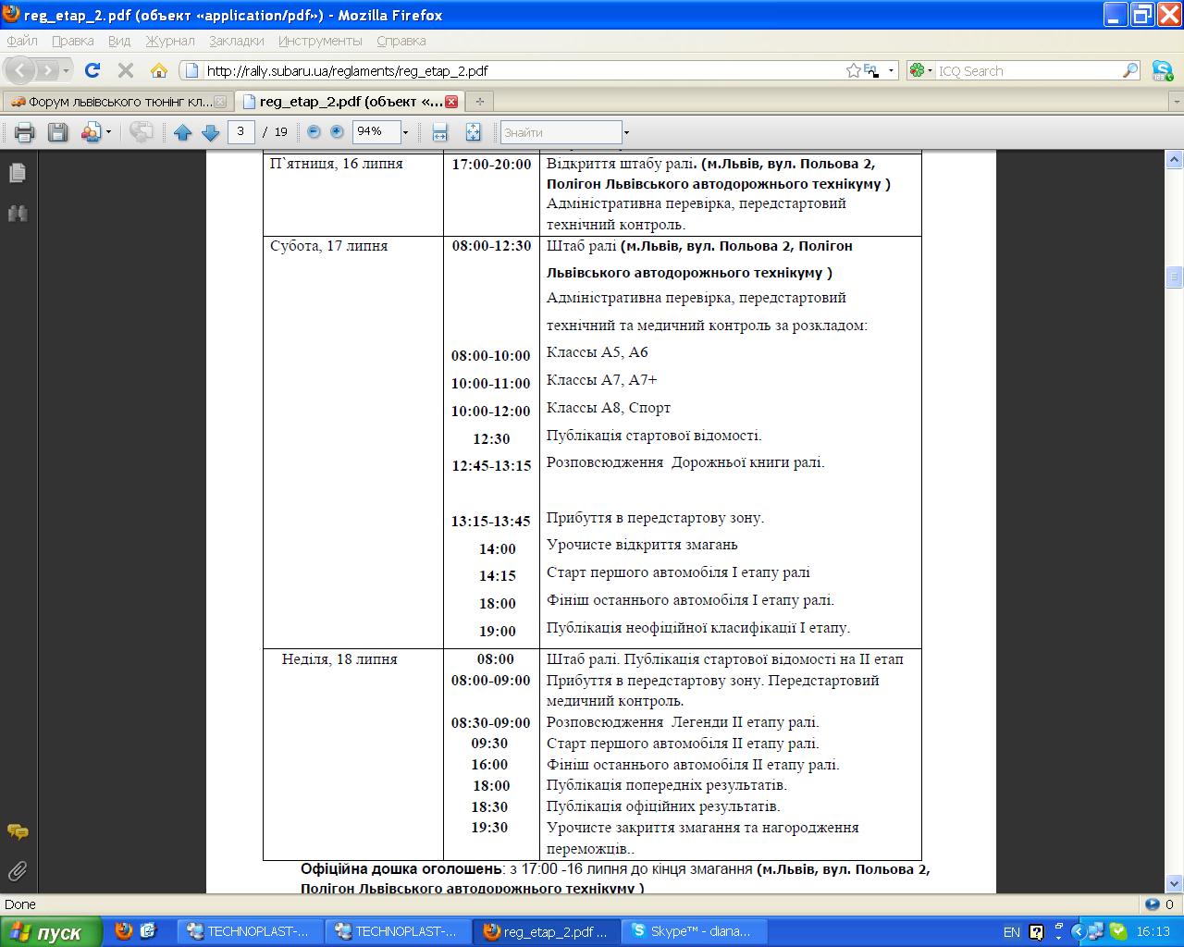Screen dimensions: 1184x947
Task: Open the Файл menu
Action: click(x=22, y=41)
